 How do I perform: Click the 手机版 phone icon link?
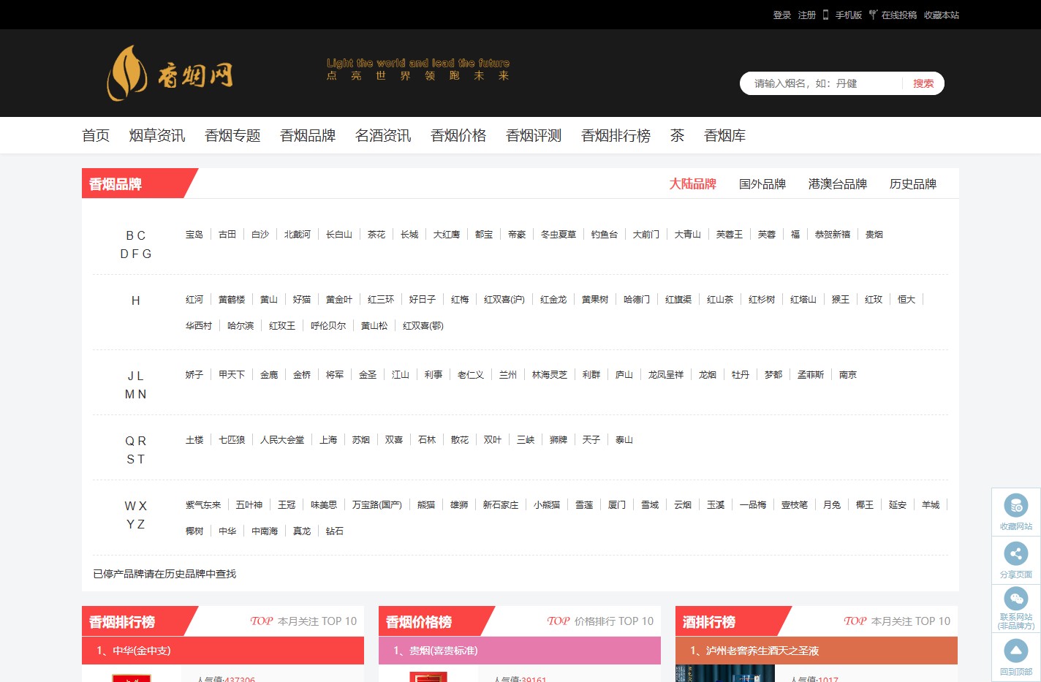[842, 15]
